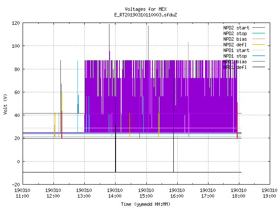Click the x-axis tick label 15:00
Image resolution: width=278 pixels, height=208 pixels.
point(146,196)
